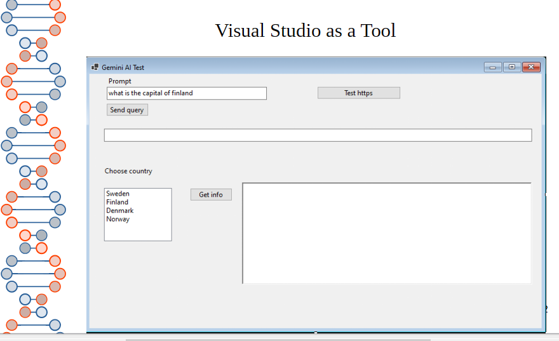
Task: Click the Choose country label
Action: pyautogui.click(x=128, y=171)
